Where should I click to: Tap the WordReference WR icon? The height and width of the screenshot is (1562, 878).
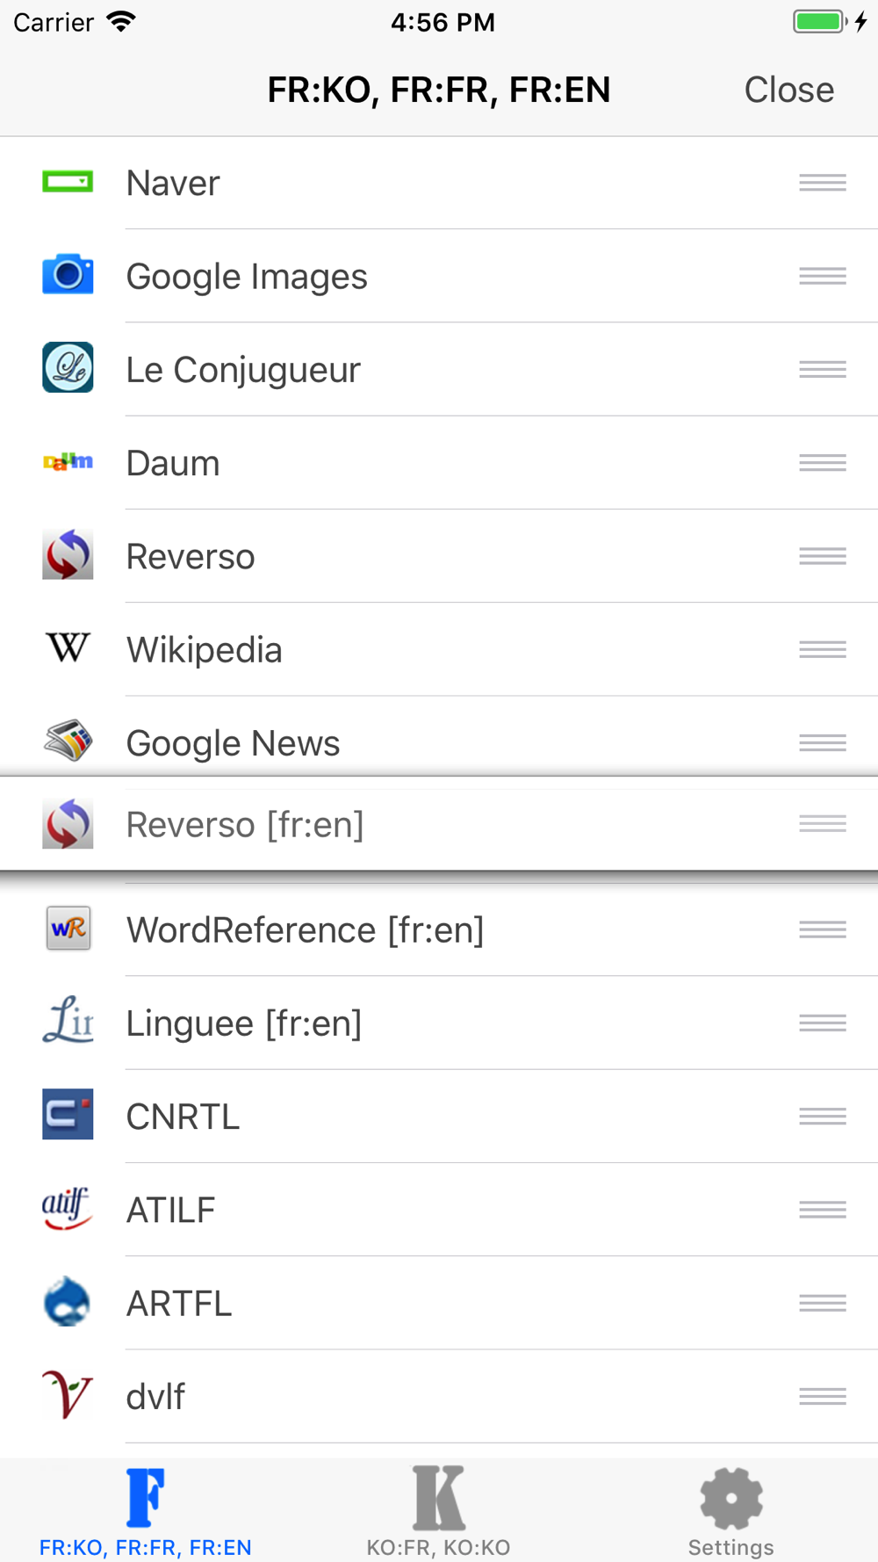(x=68, y=929)
